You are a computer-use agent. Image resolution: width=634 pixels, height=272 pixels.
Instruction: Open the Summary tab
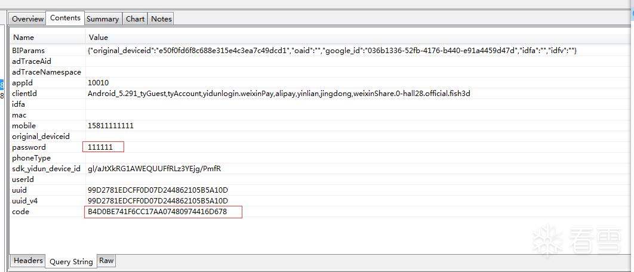103,19
